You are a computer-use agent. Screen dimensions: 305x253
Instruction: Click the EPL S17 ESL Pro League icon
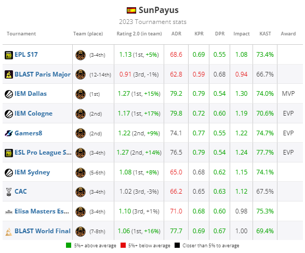[9, 55]
